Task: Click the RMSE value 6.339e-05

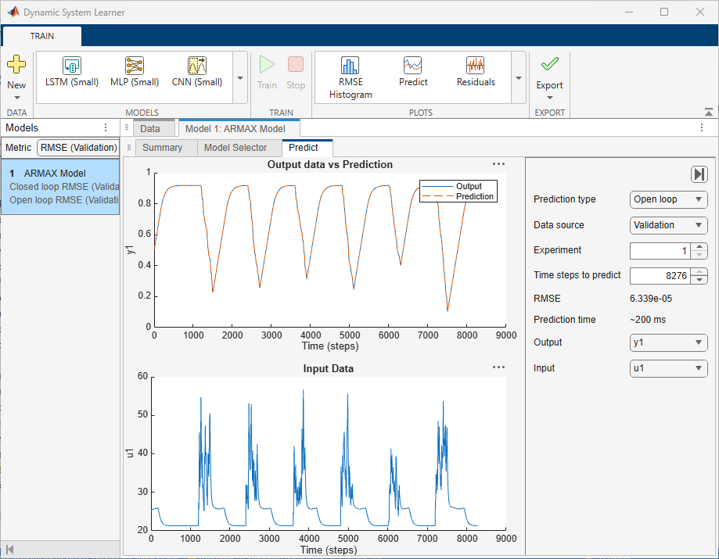Action: tap(651, 299)
